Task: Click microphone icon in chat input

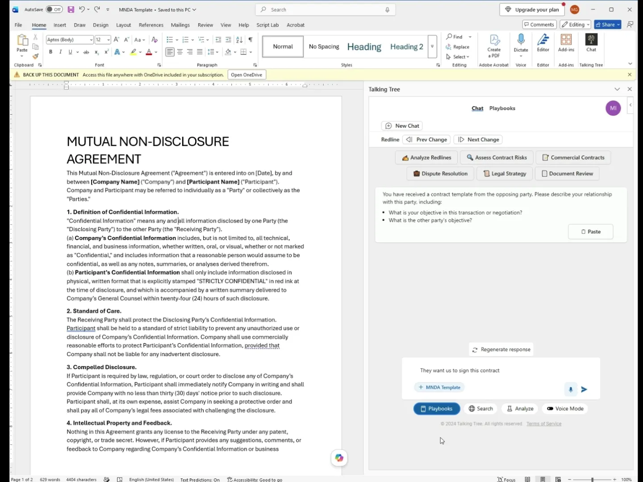Action: point(571,389)
